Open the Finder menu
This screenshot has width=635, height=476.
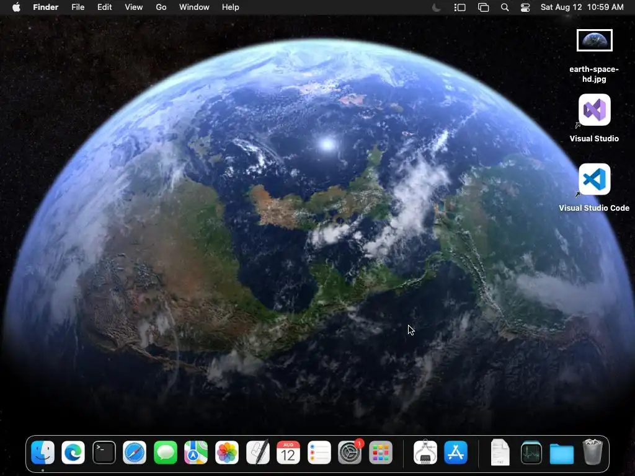coord(46,7)
